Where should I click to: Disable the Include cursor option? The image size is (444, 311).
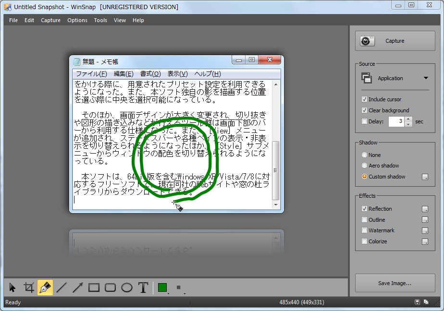(364, 99)
